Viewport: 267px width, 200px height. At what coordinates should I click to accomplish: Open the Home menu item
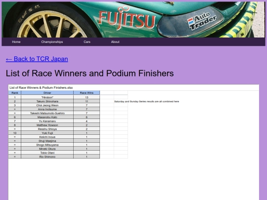coord(16,42)
